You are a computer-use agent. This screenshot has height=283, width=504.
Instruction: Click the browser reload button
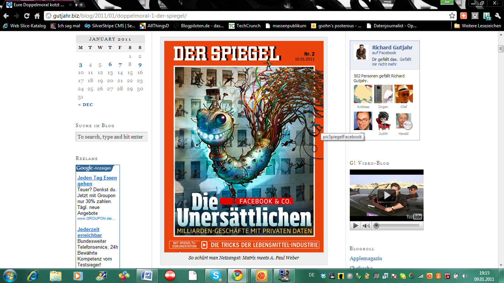pyautogui.click(x=27, y=16)
